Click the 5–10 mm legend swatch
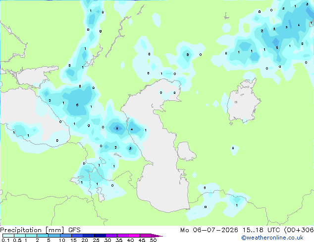The width and height of the screenshot is (314, 242). (54, 236)
